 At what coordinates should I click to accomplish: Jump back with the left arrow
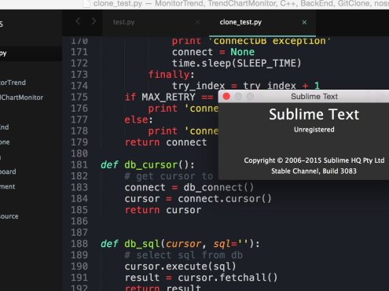tap(78, 21)
